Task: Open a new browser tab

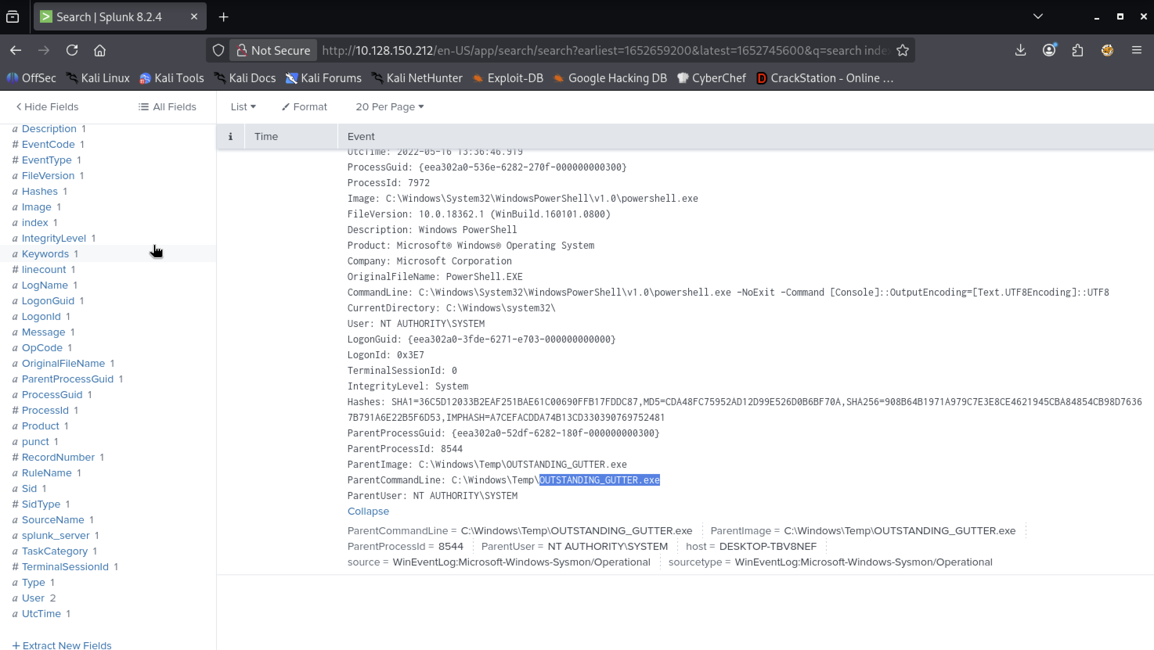Action: [224, 17]
